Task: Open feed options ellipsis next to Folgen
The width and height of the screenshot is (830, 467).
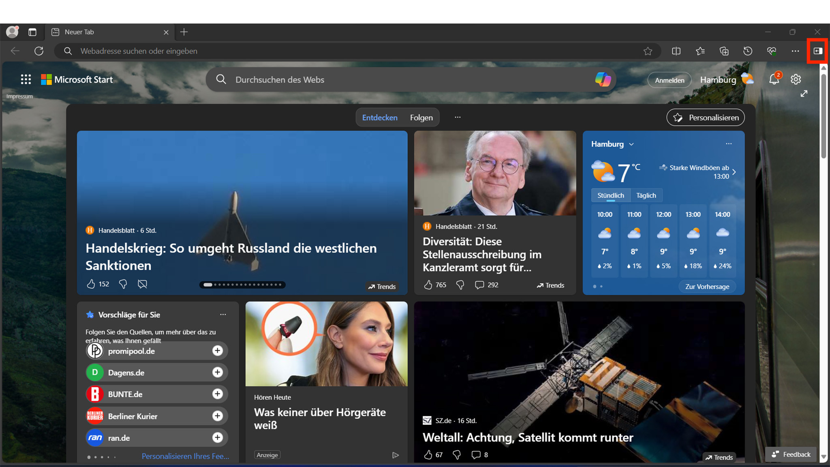Action: pos(458,117)
